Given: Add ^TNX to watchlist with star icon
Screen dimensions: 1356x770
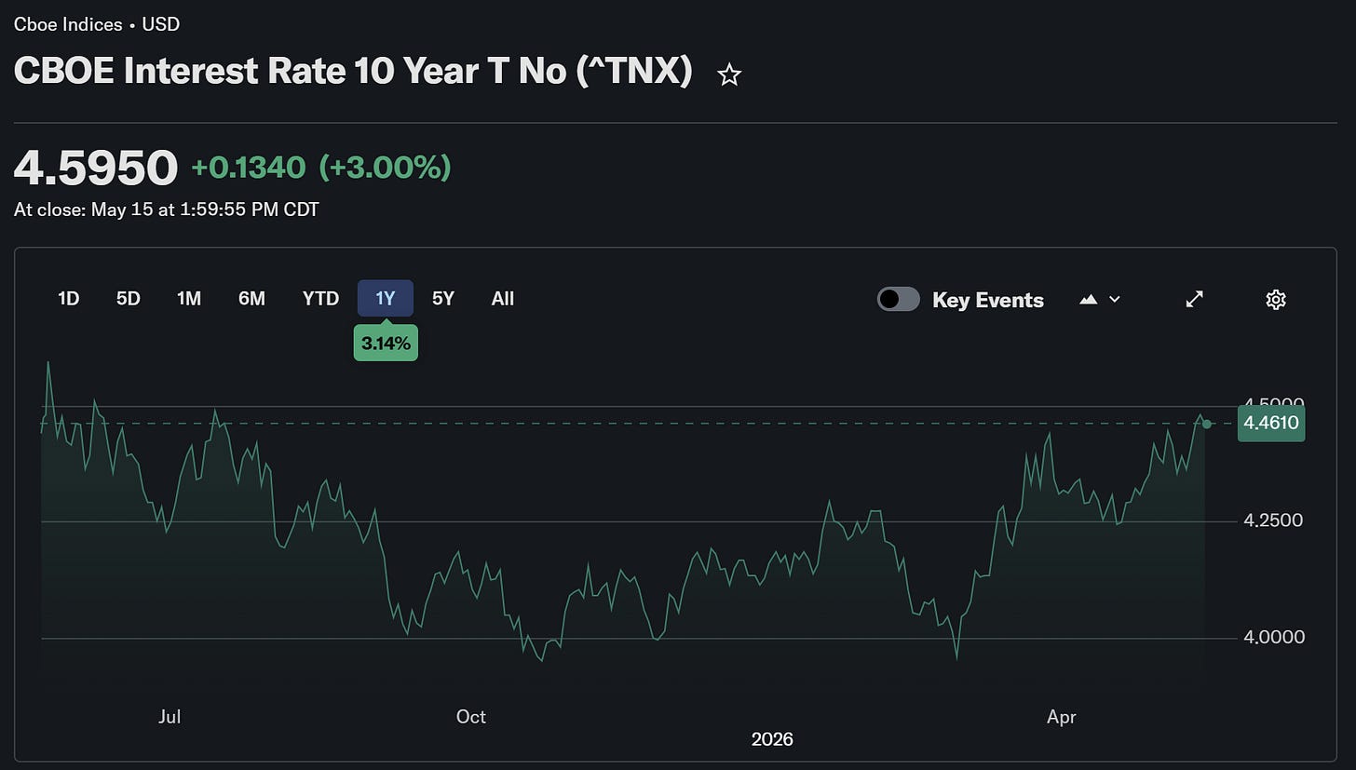Looking at the screenshot, I should coord(729,75).
